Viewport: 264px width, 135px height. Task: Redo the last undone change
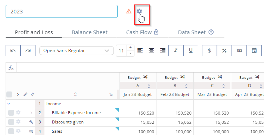pyautogui.click(x=28, y=51)
